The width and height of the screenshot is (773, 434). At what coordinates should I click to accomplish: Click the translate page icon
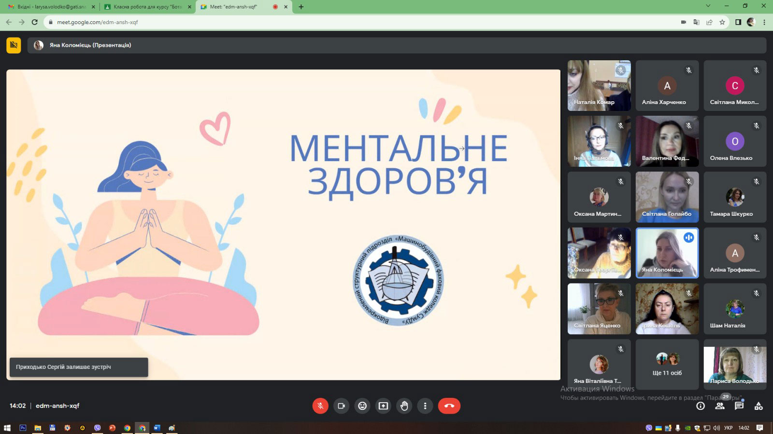point(696,22)
